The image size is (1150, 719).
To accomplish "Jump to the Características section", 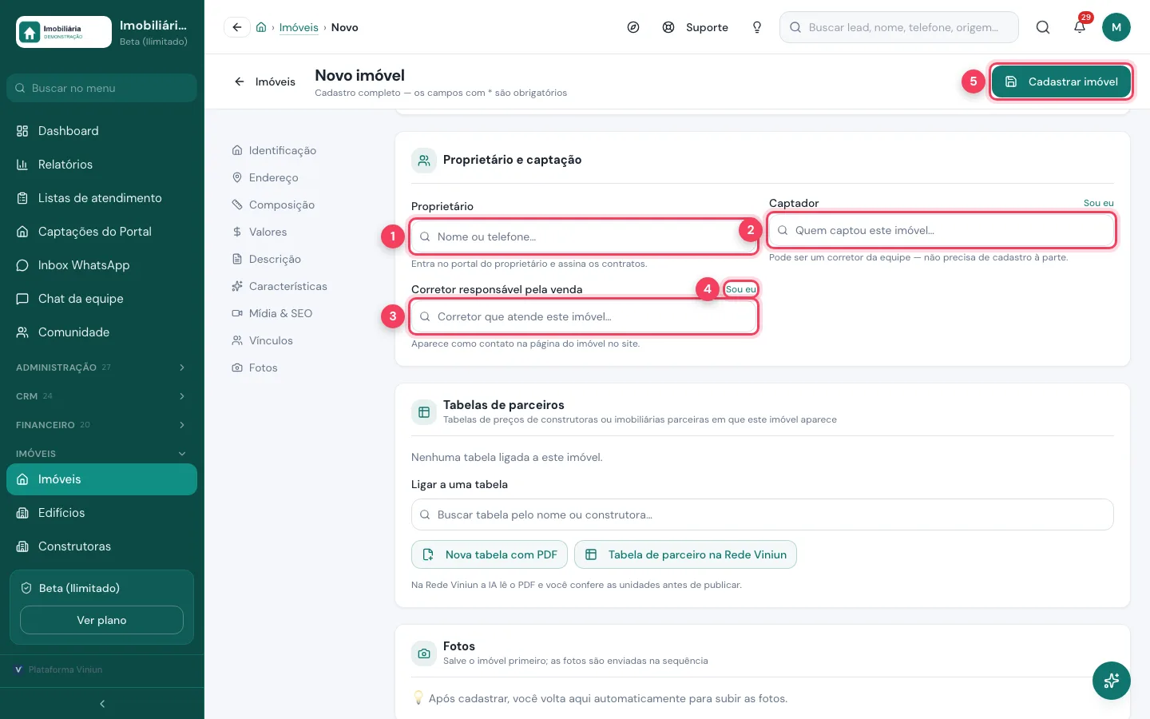I will click(280, 286).
